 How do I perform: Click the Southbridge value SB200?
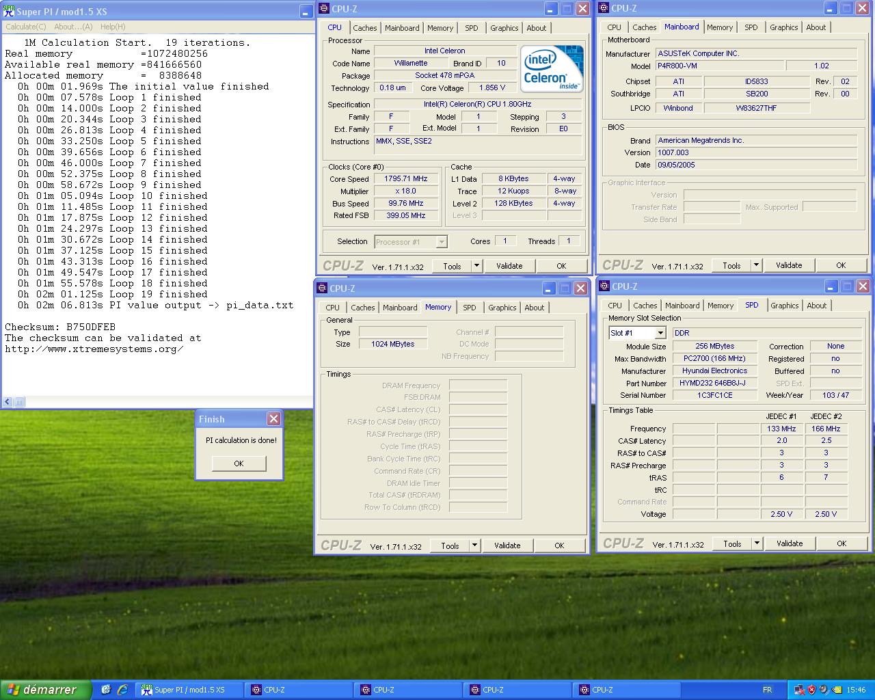[x=757, y=94]
